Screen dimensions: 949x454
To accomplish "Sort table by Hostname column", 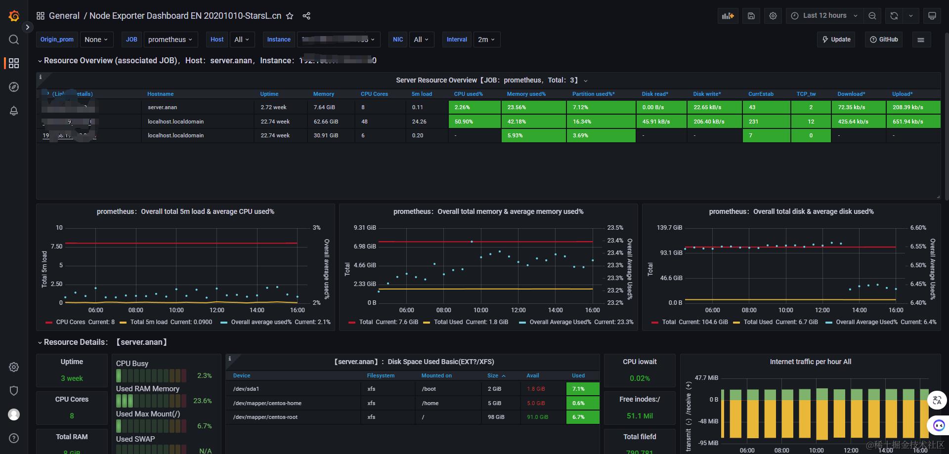I will pos(161,94).
